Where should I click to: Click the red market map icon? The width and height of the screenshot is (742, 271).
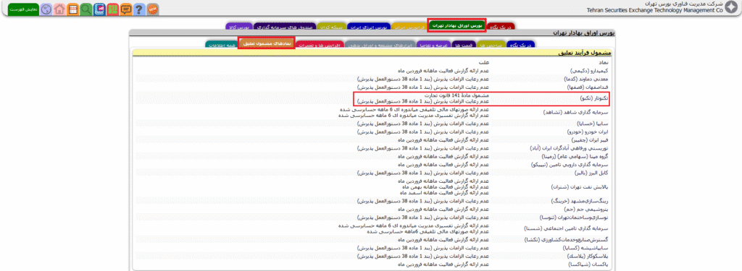tap(112, 9)
